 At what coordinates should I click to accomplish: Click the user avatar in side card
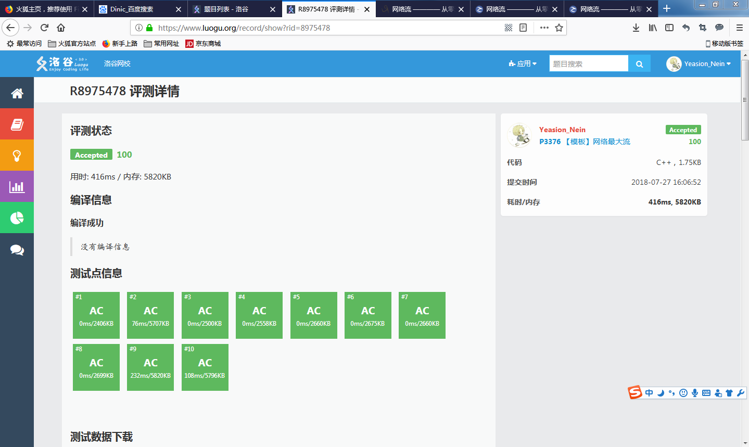click(x=519, y=135)
